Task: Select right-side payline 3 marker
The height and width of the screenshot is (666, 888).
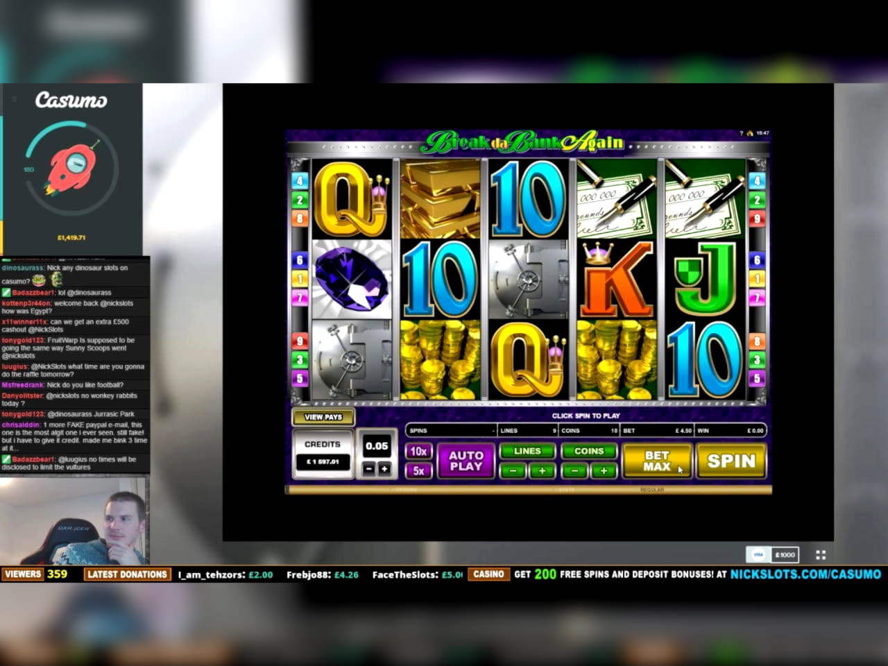Action: (757, 359)
